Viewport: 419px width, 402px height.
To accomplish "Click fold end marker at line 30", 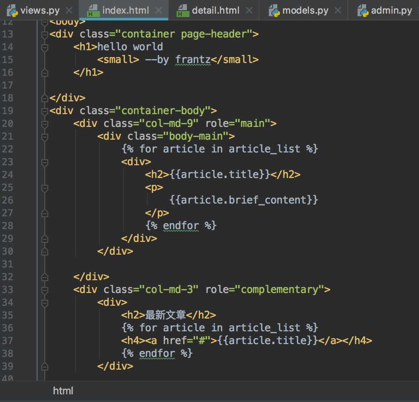I will point(45,252).
